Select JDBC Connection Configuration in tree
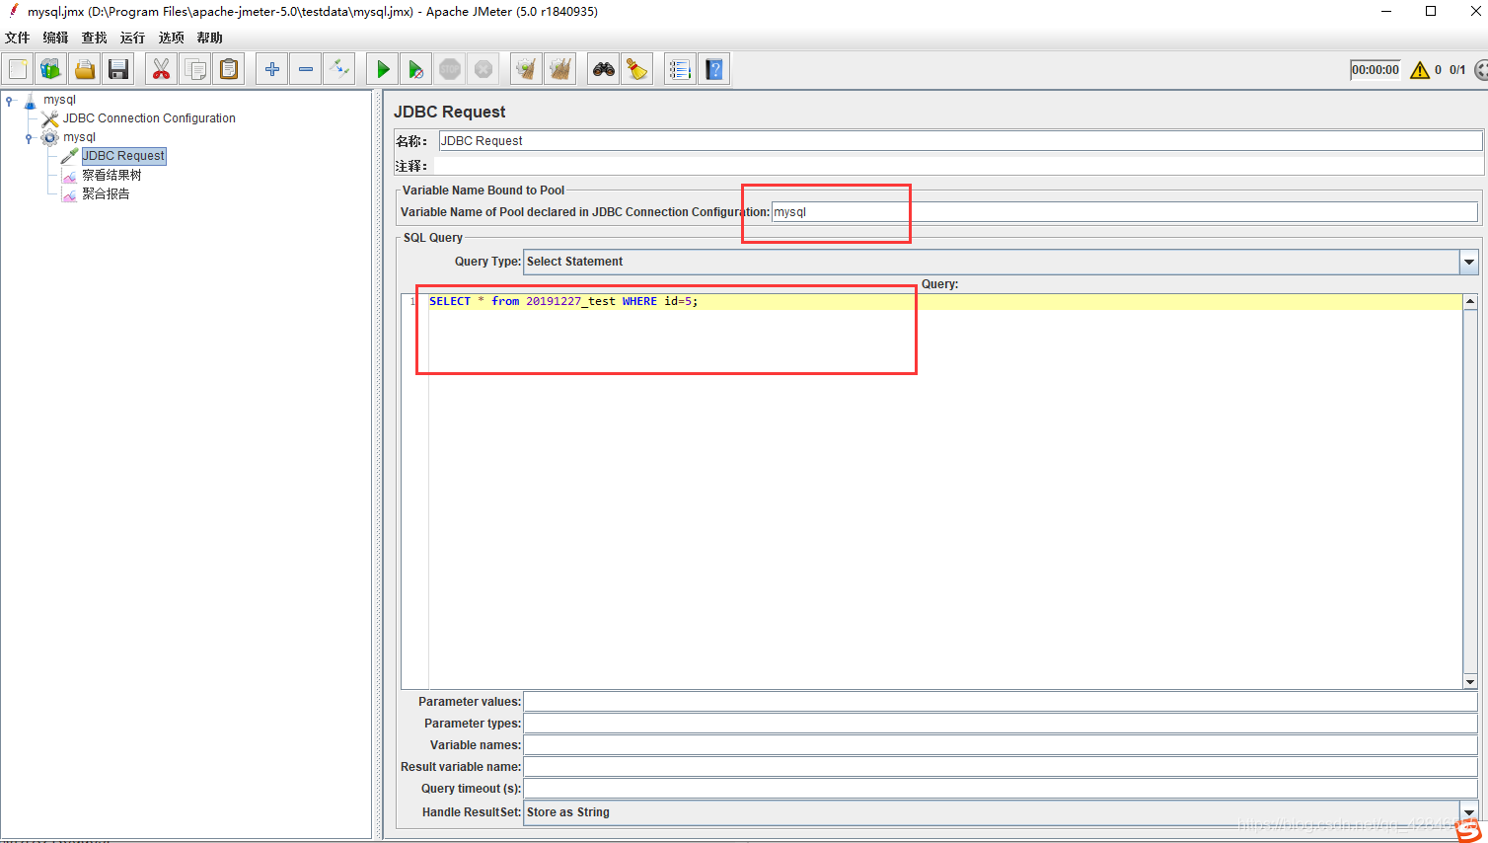Image resolution: width=1488 pixels, height=843 pixels. pos(149,118)
